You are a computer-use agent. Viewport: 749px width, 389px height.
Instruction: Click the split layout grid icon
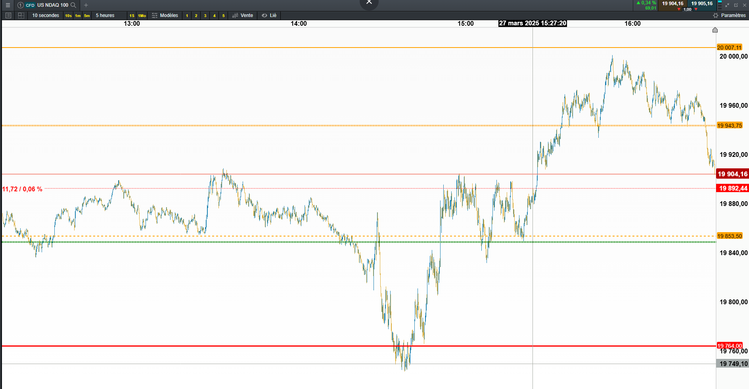pos(21,15)
